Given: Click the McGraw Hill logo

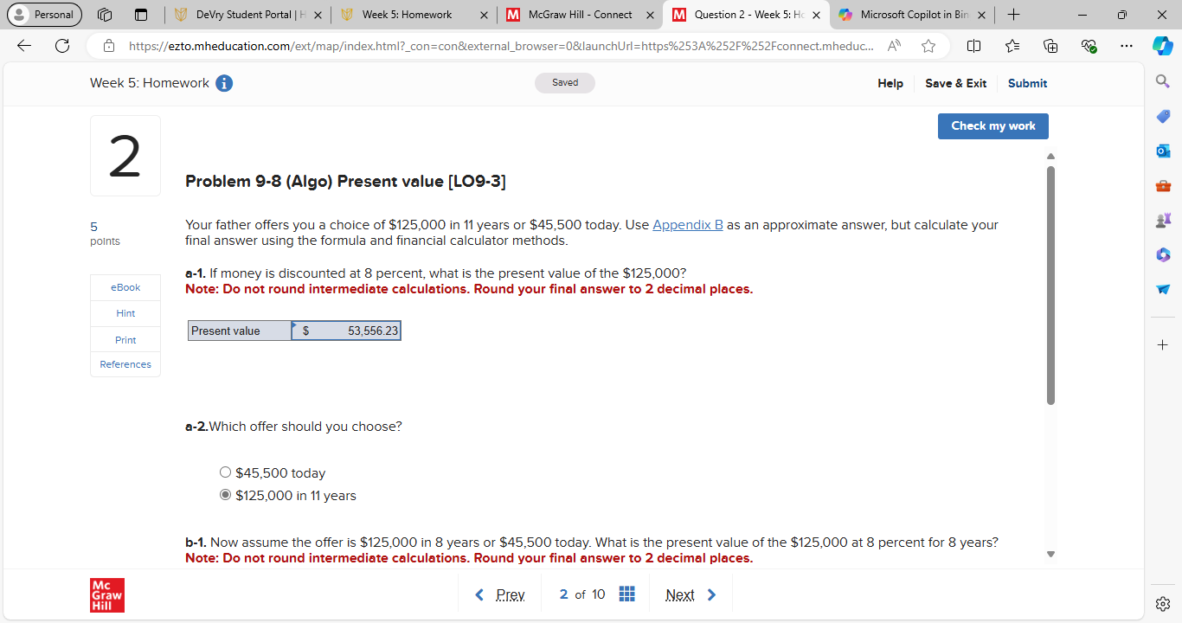Looking at the screenshot, I should coord(106,594).
